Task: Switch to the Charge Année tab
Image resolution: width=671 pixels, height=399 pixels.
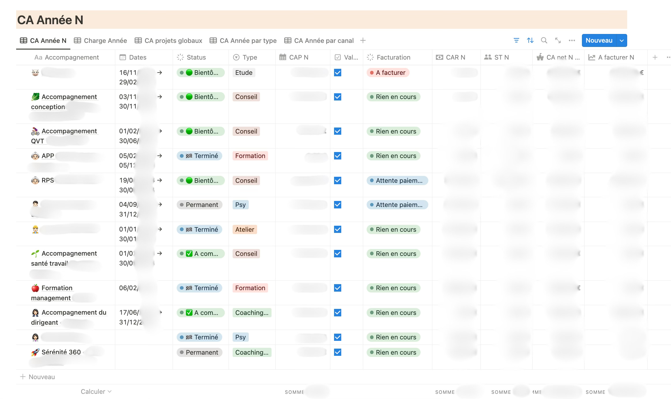Action: click(100, 41)
